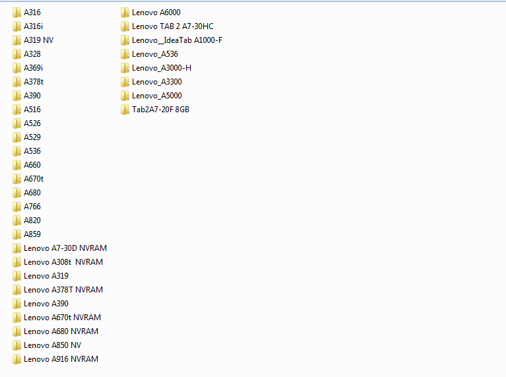Select the 'Lenovo A7-30D NVRAM' folder name
This screenshot has width=506, height=377.
click(65, 248)
